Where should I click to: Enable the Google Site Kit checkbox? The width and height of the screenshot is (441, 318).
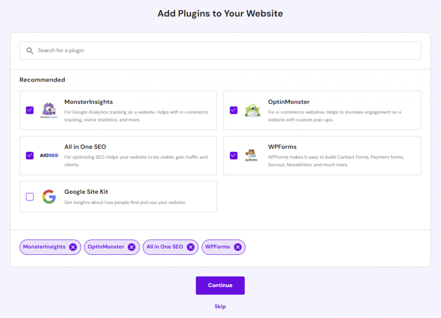pos(29,197)
